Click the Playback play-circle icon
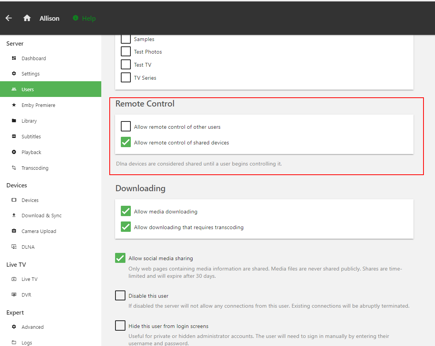This screenshot has width=435, height=346. [x=14, y=152]
